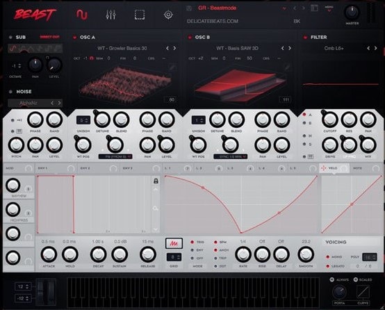
Task: Select next OSC A wavetable arrow
Action: [x=174, y=48]
